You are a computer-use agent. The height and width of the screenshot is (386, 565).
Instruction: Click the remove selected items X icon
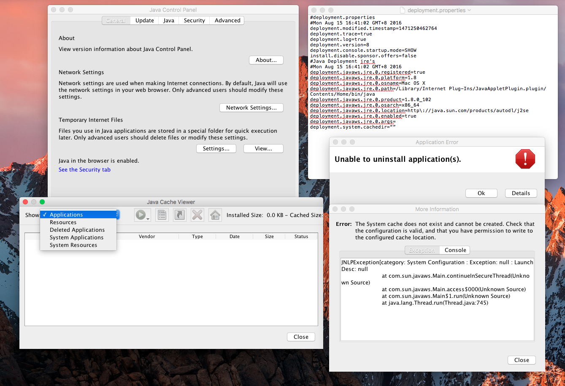[197, 215]
